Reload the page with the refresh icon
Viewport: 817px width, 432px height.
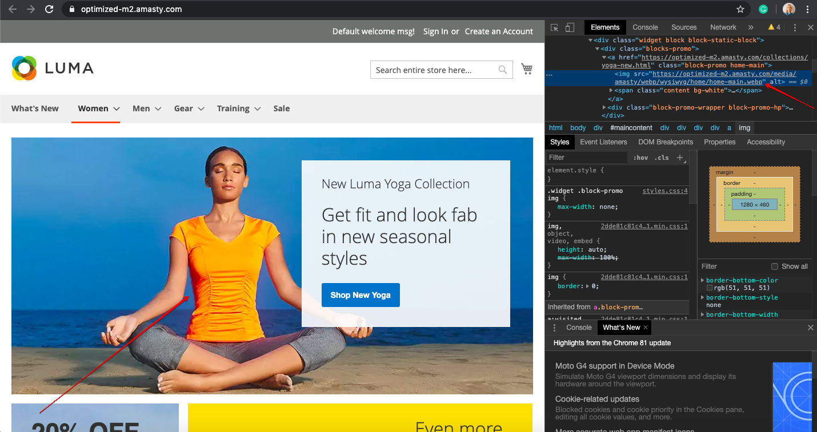pos(49,9)
